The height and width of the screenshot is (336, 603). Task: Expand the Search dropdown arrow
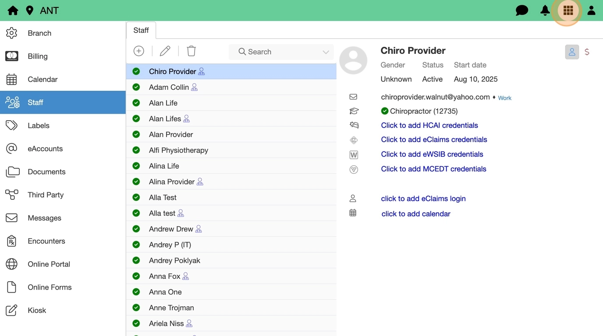326,52
